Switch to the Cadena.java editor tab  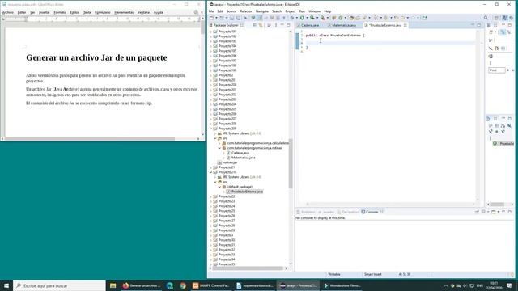308,25
